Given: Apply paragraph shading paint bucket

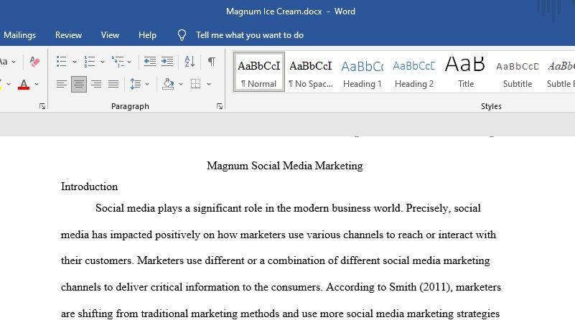Looking at the screenshot, I should pyautogui.click(x=168, y=85).
